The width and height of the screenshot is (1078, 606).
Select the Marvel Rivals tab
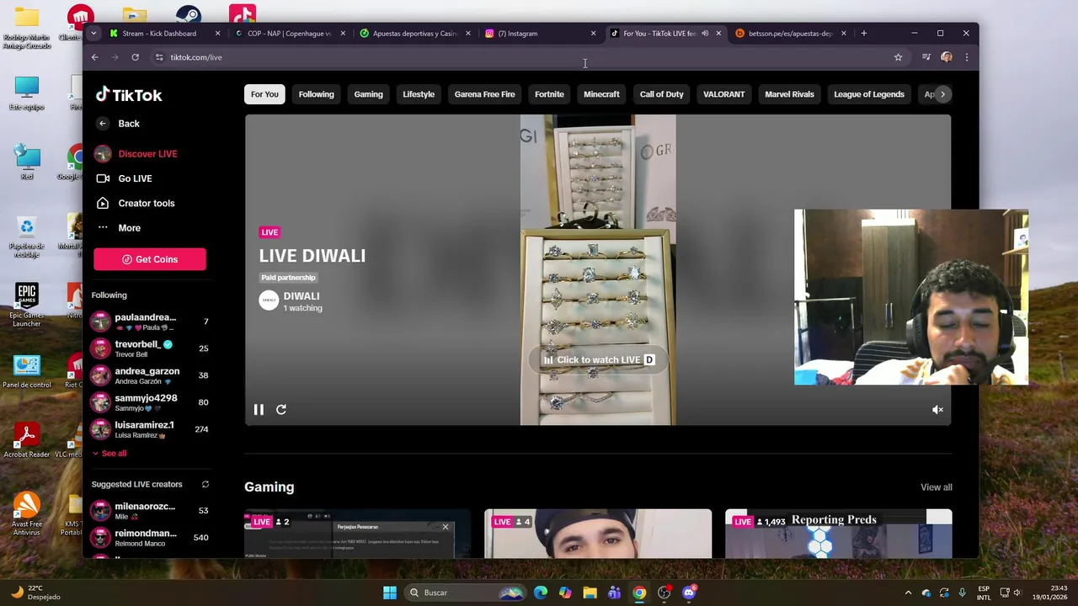pyautogui.click(x=789, y=94)
